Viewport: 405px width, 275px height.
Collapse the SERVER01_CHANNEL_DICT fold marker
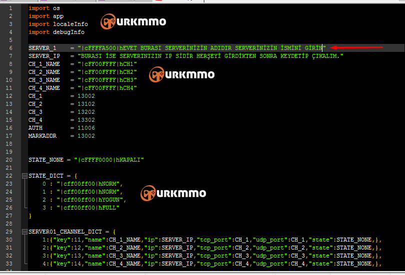point(24,232)
